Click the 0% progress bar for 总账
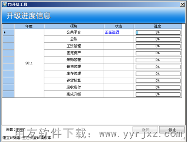Screen dimensions: 187x142 pyautogui.click(x=158, y=39)
